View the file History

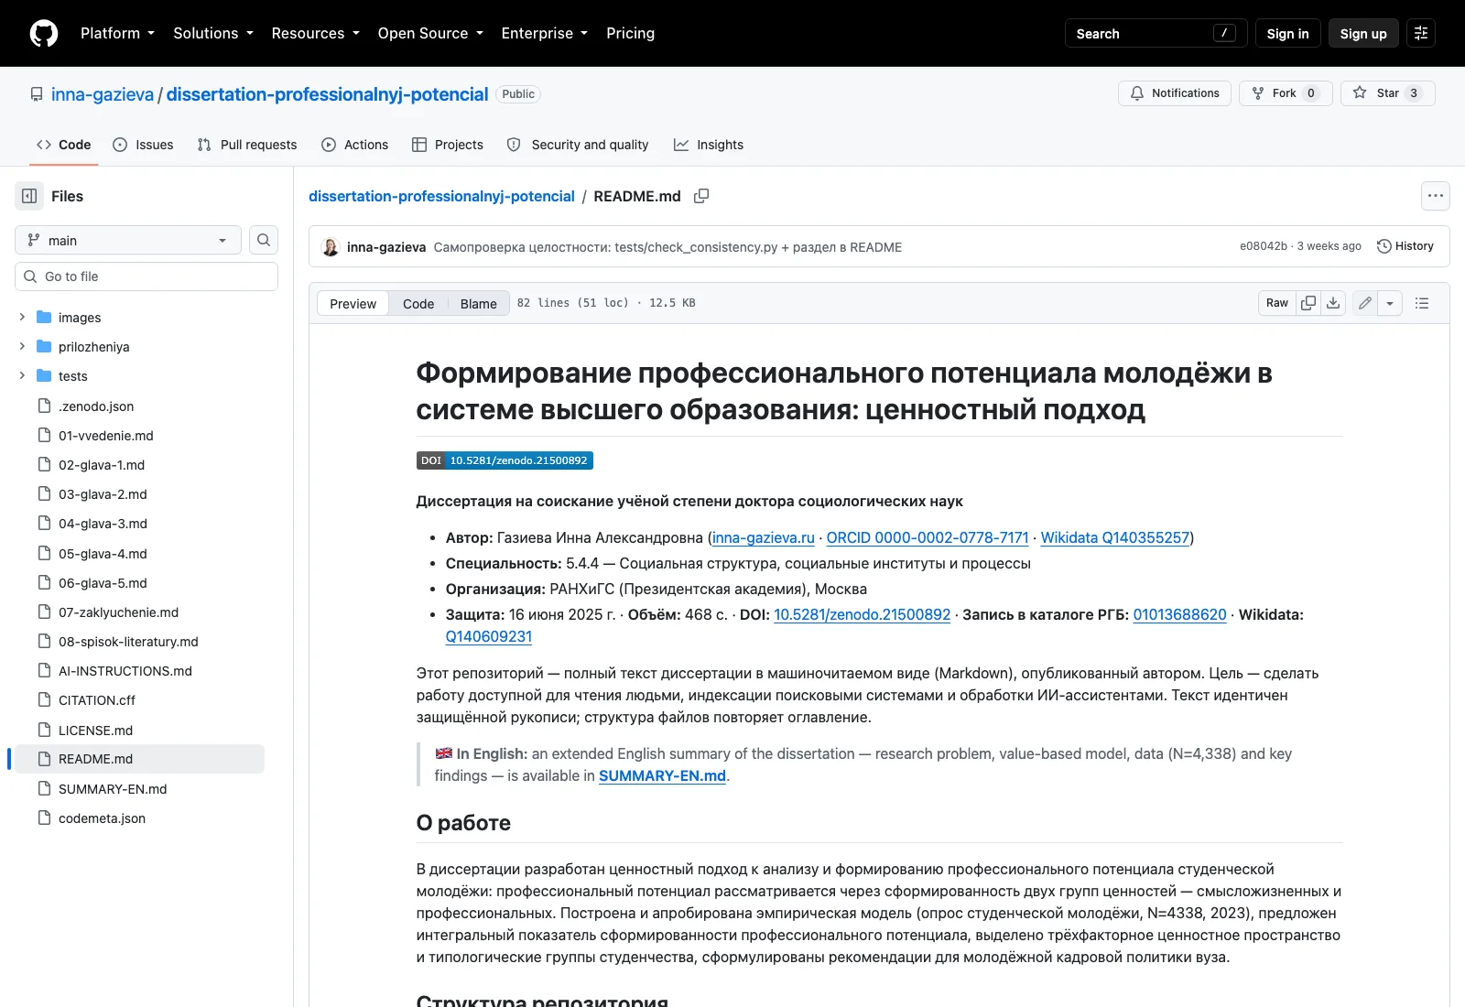(x=1405, y=246)
